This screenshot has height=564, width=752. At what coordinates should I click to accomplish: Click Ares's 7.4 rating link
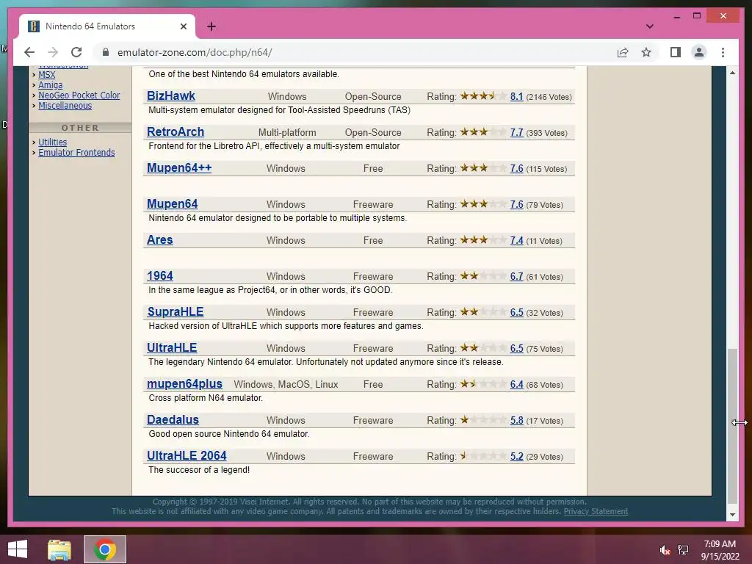tap(516, 240)
